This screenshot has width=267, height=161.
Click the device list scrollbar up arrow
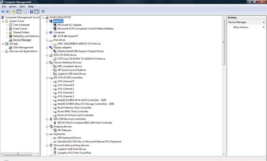coord(224,17)
